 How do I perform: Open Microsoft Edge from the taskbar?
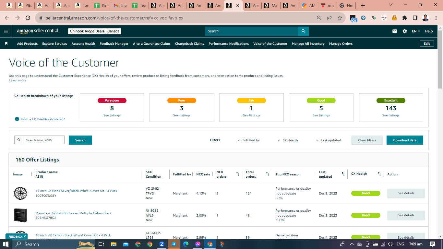(x=186, y=244)
